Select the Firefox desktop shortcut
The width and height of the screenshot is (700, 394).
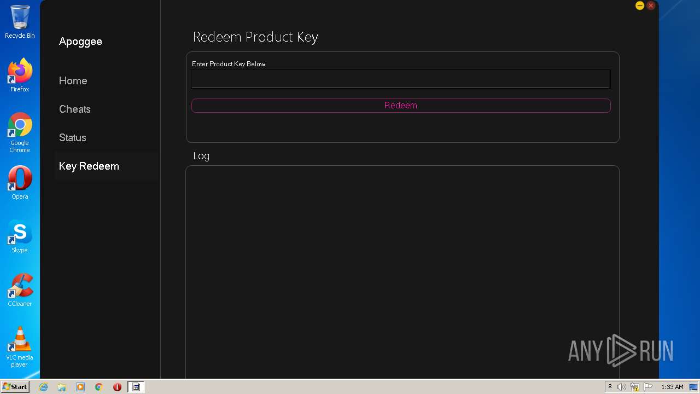click(x=20, y=76)
